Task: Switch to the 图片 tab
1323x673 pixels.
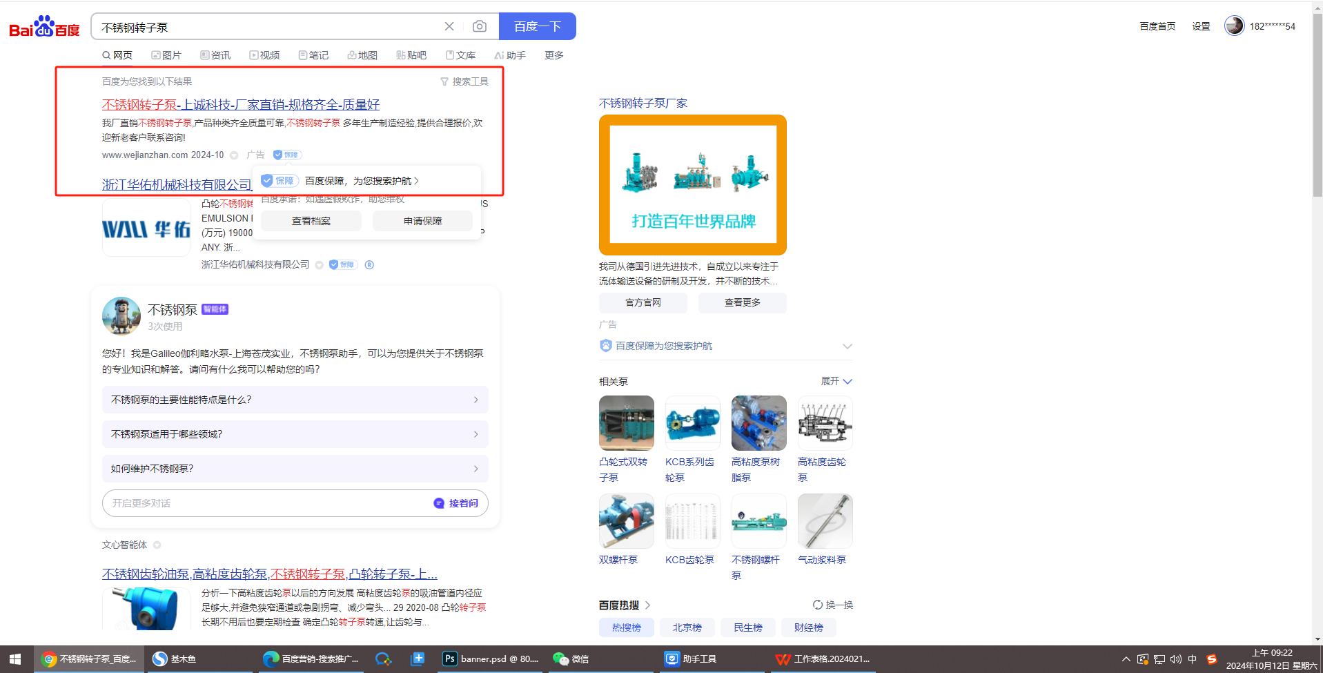Action: pos(166,55)
